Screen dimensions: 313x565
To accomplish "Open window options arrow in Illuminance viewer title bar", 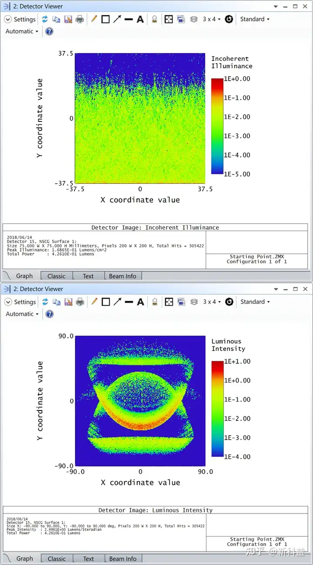I will click(x=276, y=7).
